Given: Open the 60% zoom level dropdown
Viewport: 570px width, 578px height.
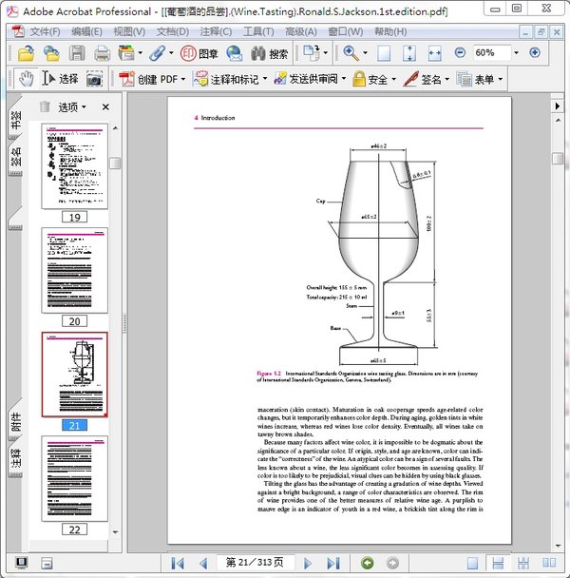Looking at the screenshot, I should pyautogui.click(x=516, y=53).
